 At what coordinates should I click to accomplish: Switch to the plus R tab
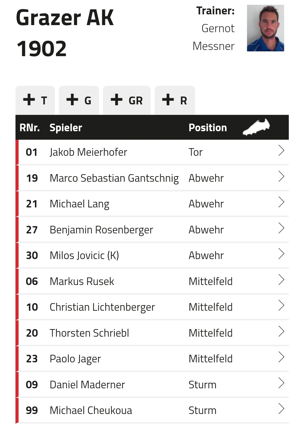tap(175, 100)
